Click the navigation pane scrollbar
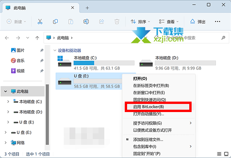The height and width of the screenshot is (158, 231). pyautogui.click(x=47, y=114)
